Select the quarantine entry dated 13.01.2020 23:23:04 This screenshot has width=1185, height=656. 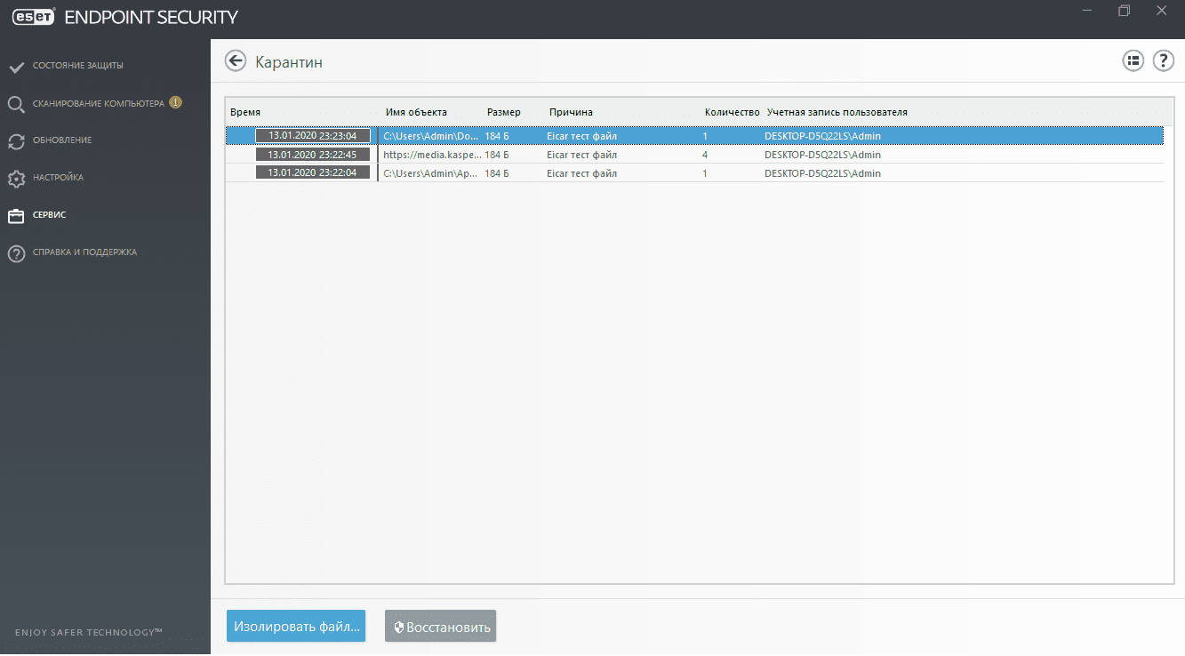(x=694, y=136)
